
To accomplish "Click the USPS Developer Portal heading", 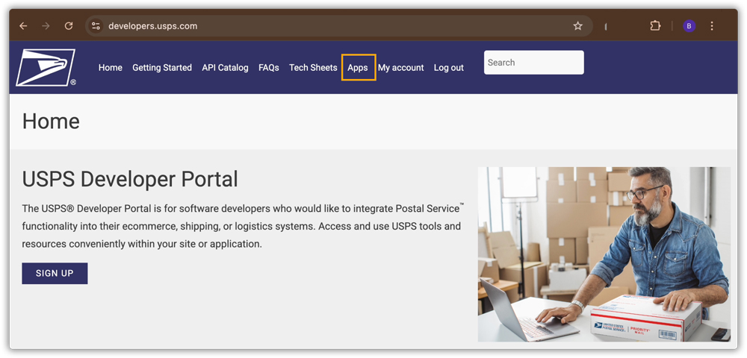I will tap(130, 179).
